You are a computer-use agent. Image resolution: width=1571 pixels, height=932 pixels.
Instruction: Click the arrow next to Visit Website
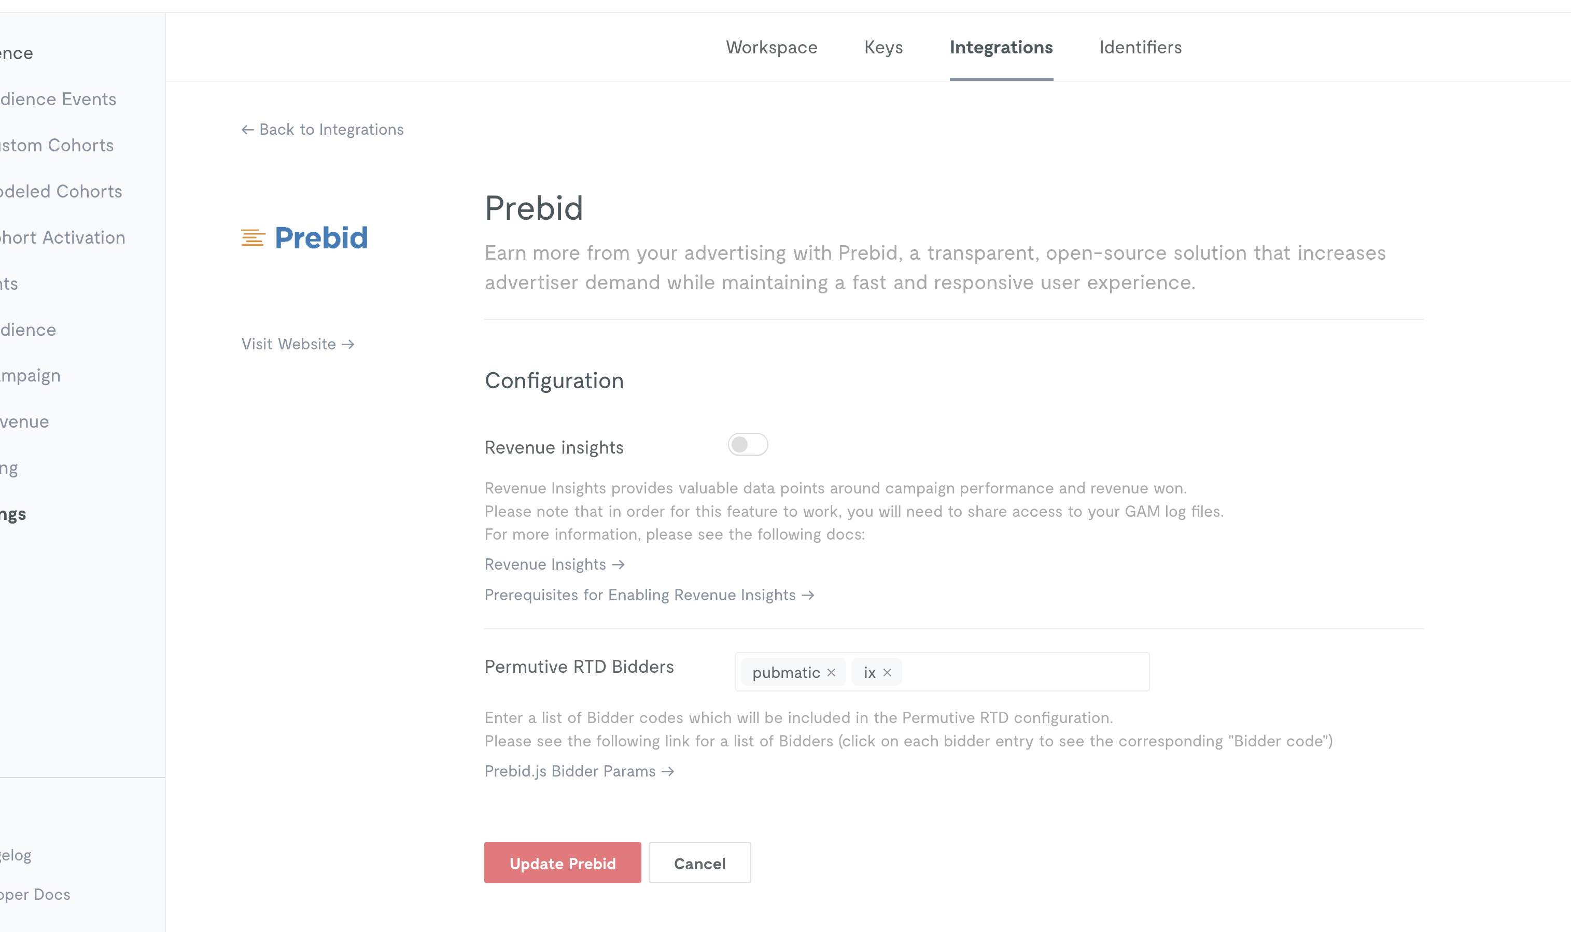tap(347, 344)
